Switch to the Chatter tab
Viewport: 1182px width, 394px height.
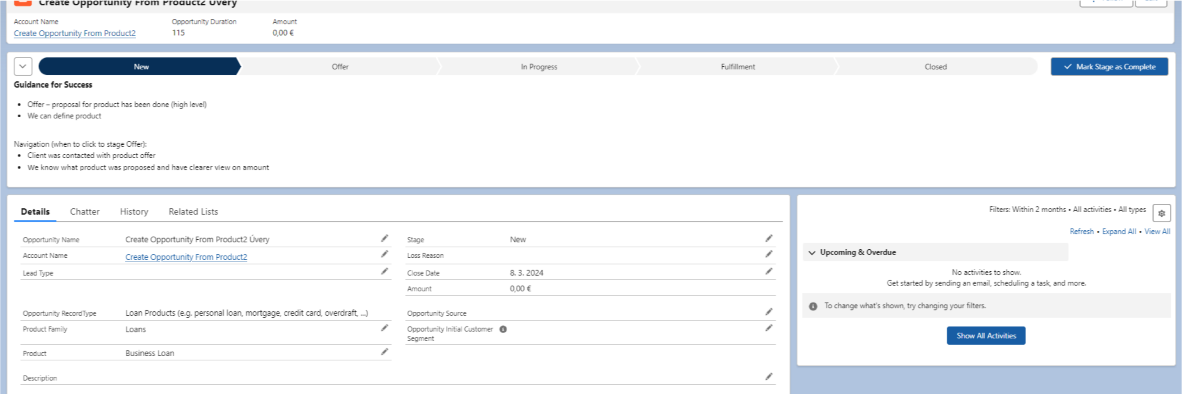coord(84,211)
